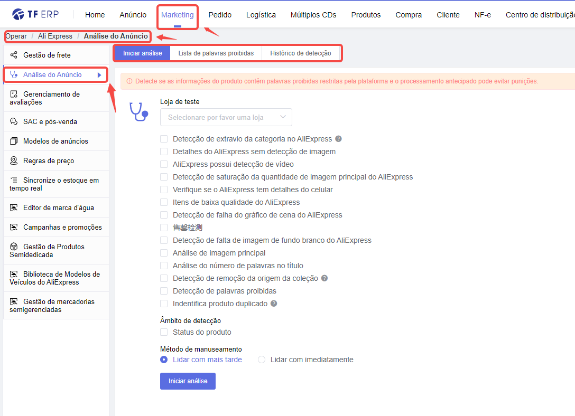575x416 pixels.
Task: Enable Detecção de saturação da quantidade de imagem
Action: (x=164, y=177)
